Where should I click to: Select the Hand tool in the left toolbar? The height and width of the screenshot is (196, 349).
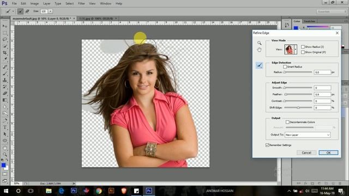tap(5, 148)
